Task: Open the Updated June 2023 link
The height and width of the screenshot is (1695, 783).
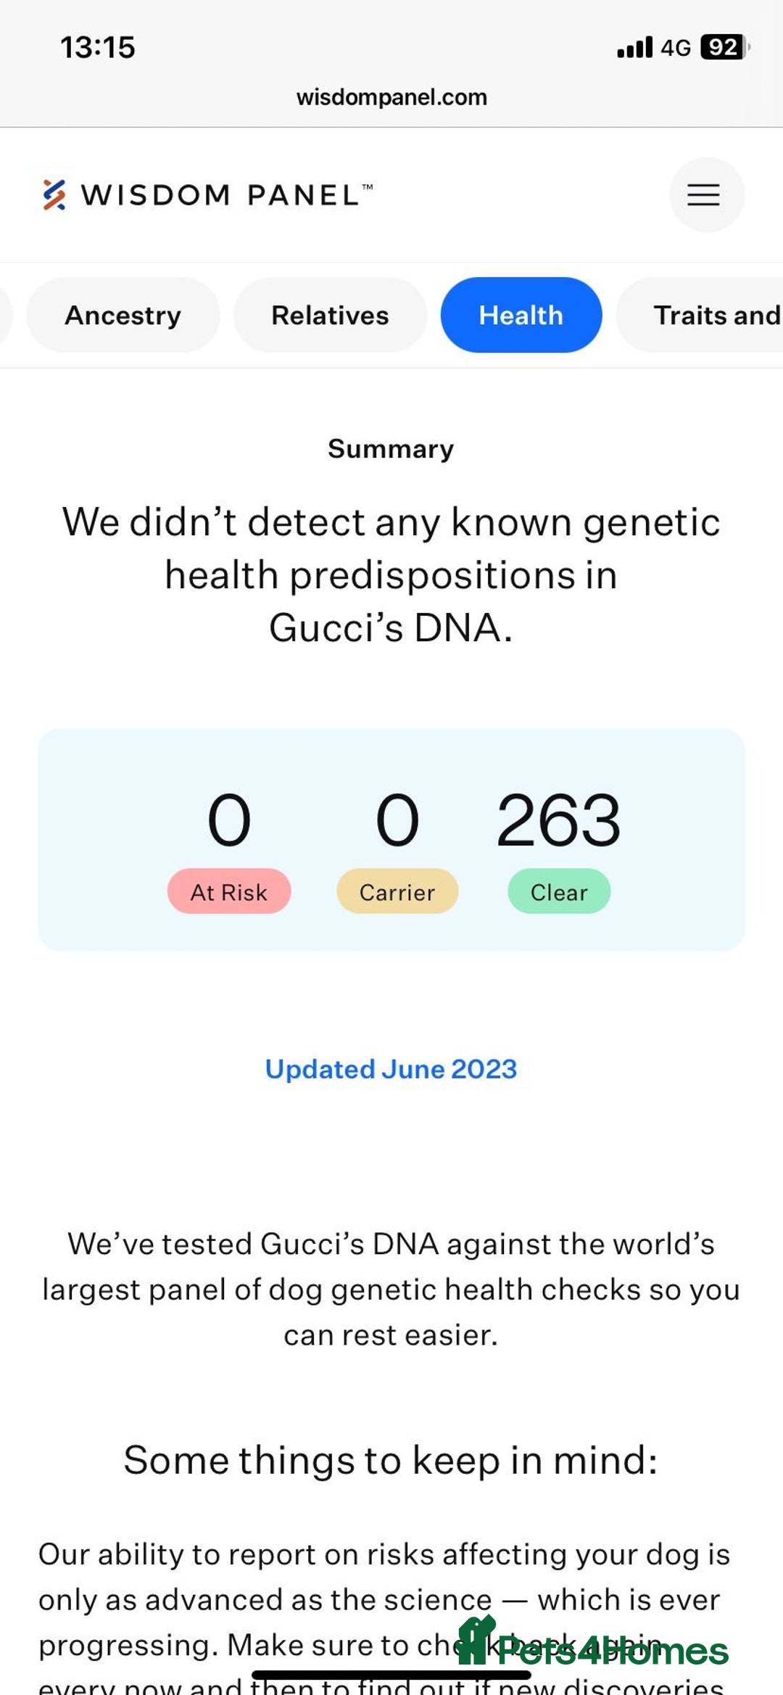Action: pos(391,1069)
